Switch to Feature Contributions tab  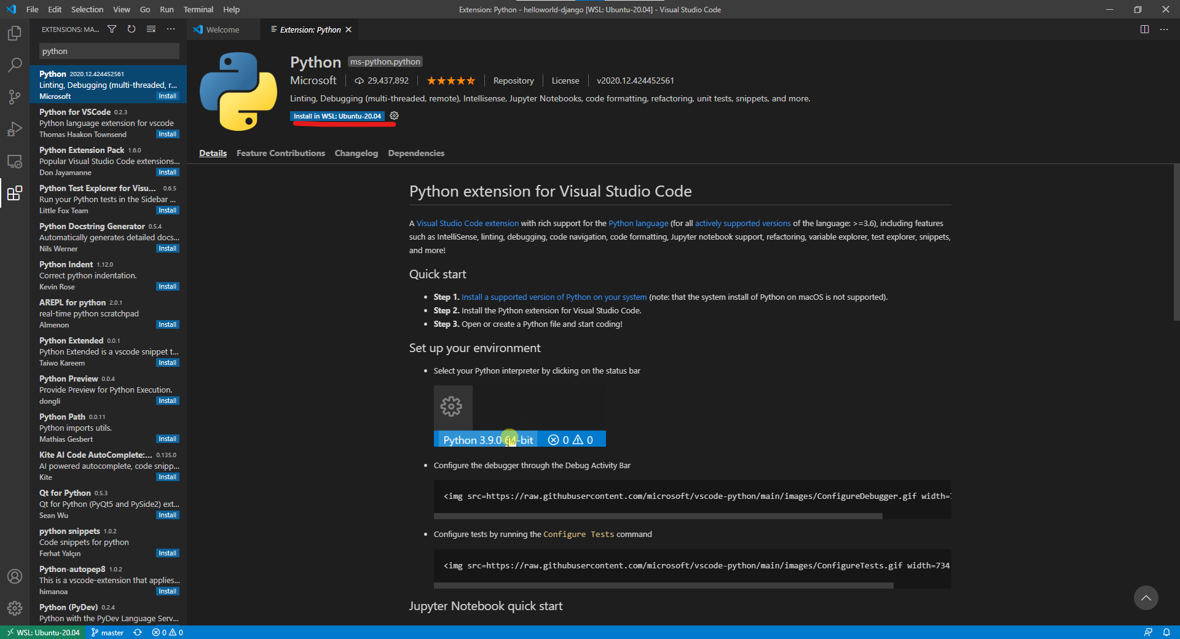point(281,153)
